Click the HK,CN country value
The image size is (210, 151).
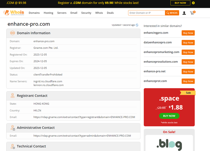[x=37, y=110]
